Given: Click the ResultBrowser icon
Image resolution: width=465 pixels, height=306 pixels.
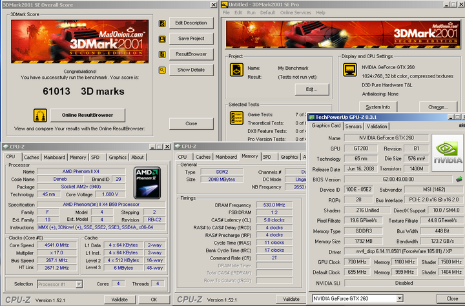Looking at the screenshot, I should tap(162, 55).
